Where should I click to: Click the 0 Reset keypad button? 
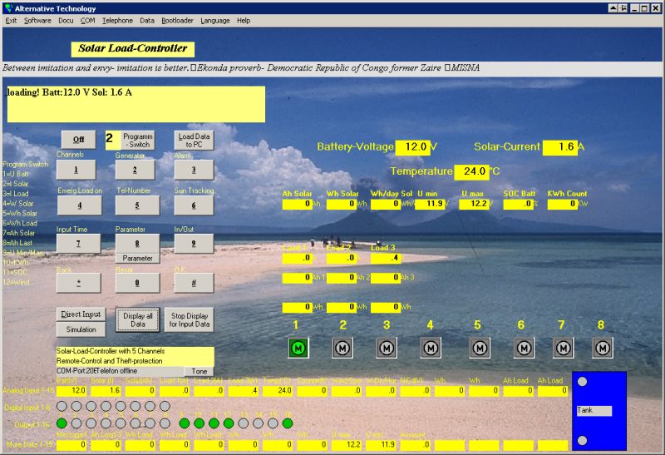tap(137, 283)
